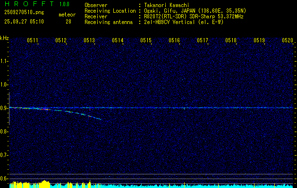Click the red segment of the meteor echo
This screenshot has width=297, height=188.
coord(44,109)
